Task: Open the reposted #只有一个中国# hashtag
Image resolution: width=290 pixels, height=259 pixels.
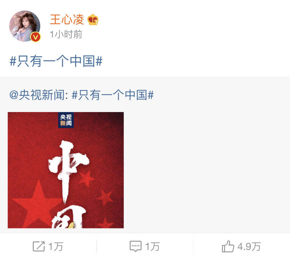Action: click(113, 95)
